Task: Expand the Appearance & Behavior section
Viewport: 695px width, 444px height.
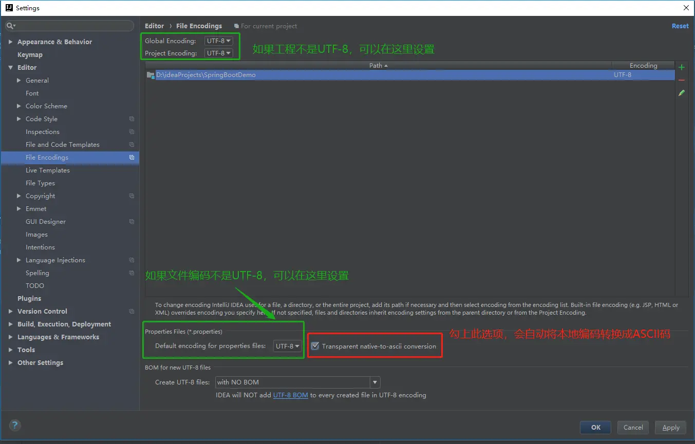Action: tap(11, 42)
